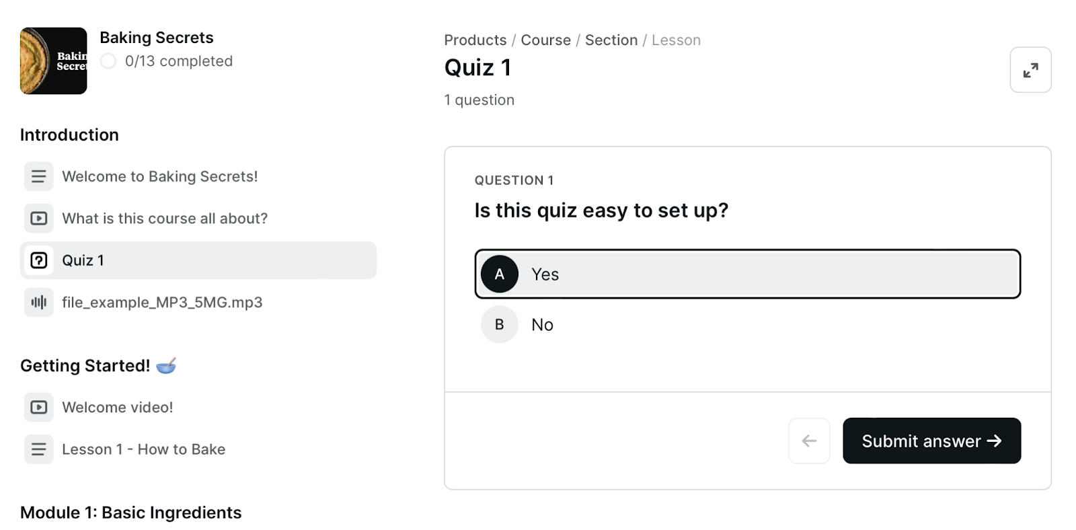Collapse the Introduction section heading
Image resolution: width=1076 pixels, height=530 pixels.
click(x=69, y=135)
